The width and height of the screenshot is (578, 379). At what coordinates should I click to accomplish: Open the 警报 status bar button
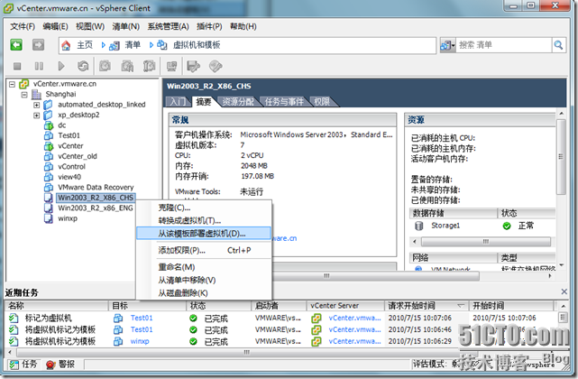[60, 365]
